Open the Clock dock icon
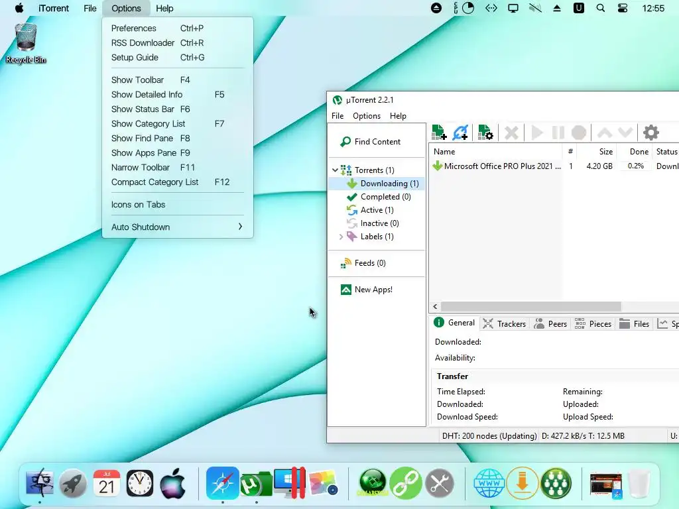The height and width of the screenshot is (509, 679). pos(139,483)
